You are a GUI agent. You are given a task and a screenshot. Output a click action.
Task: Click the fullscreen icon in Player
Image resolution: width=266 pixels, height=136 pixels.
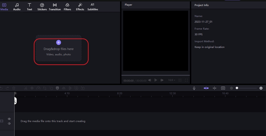[x=186, y=80]
